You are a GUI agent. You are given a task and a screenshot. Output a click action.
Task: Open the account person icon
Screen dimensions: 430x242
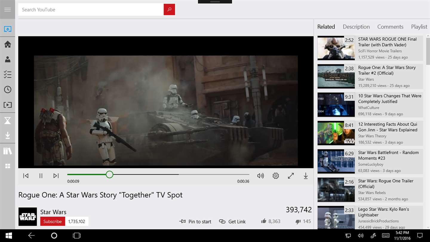pos(7,59)
